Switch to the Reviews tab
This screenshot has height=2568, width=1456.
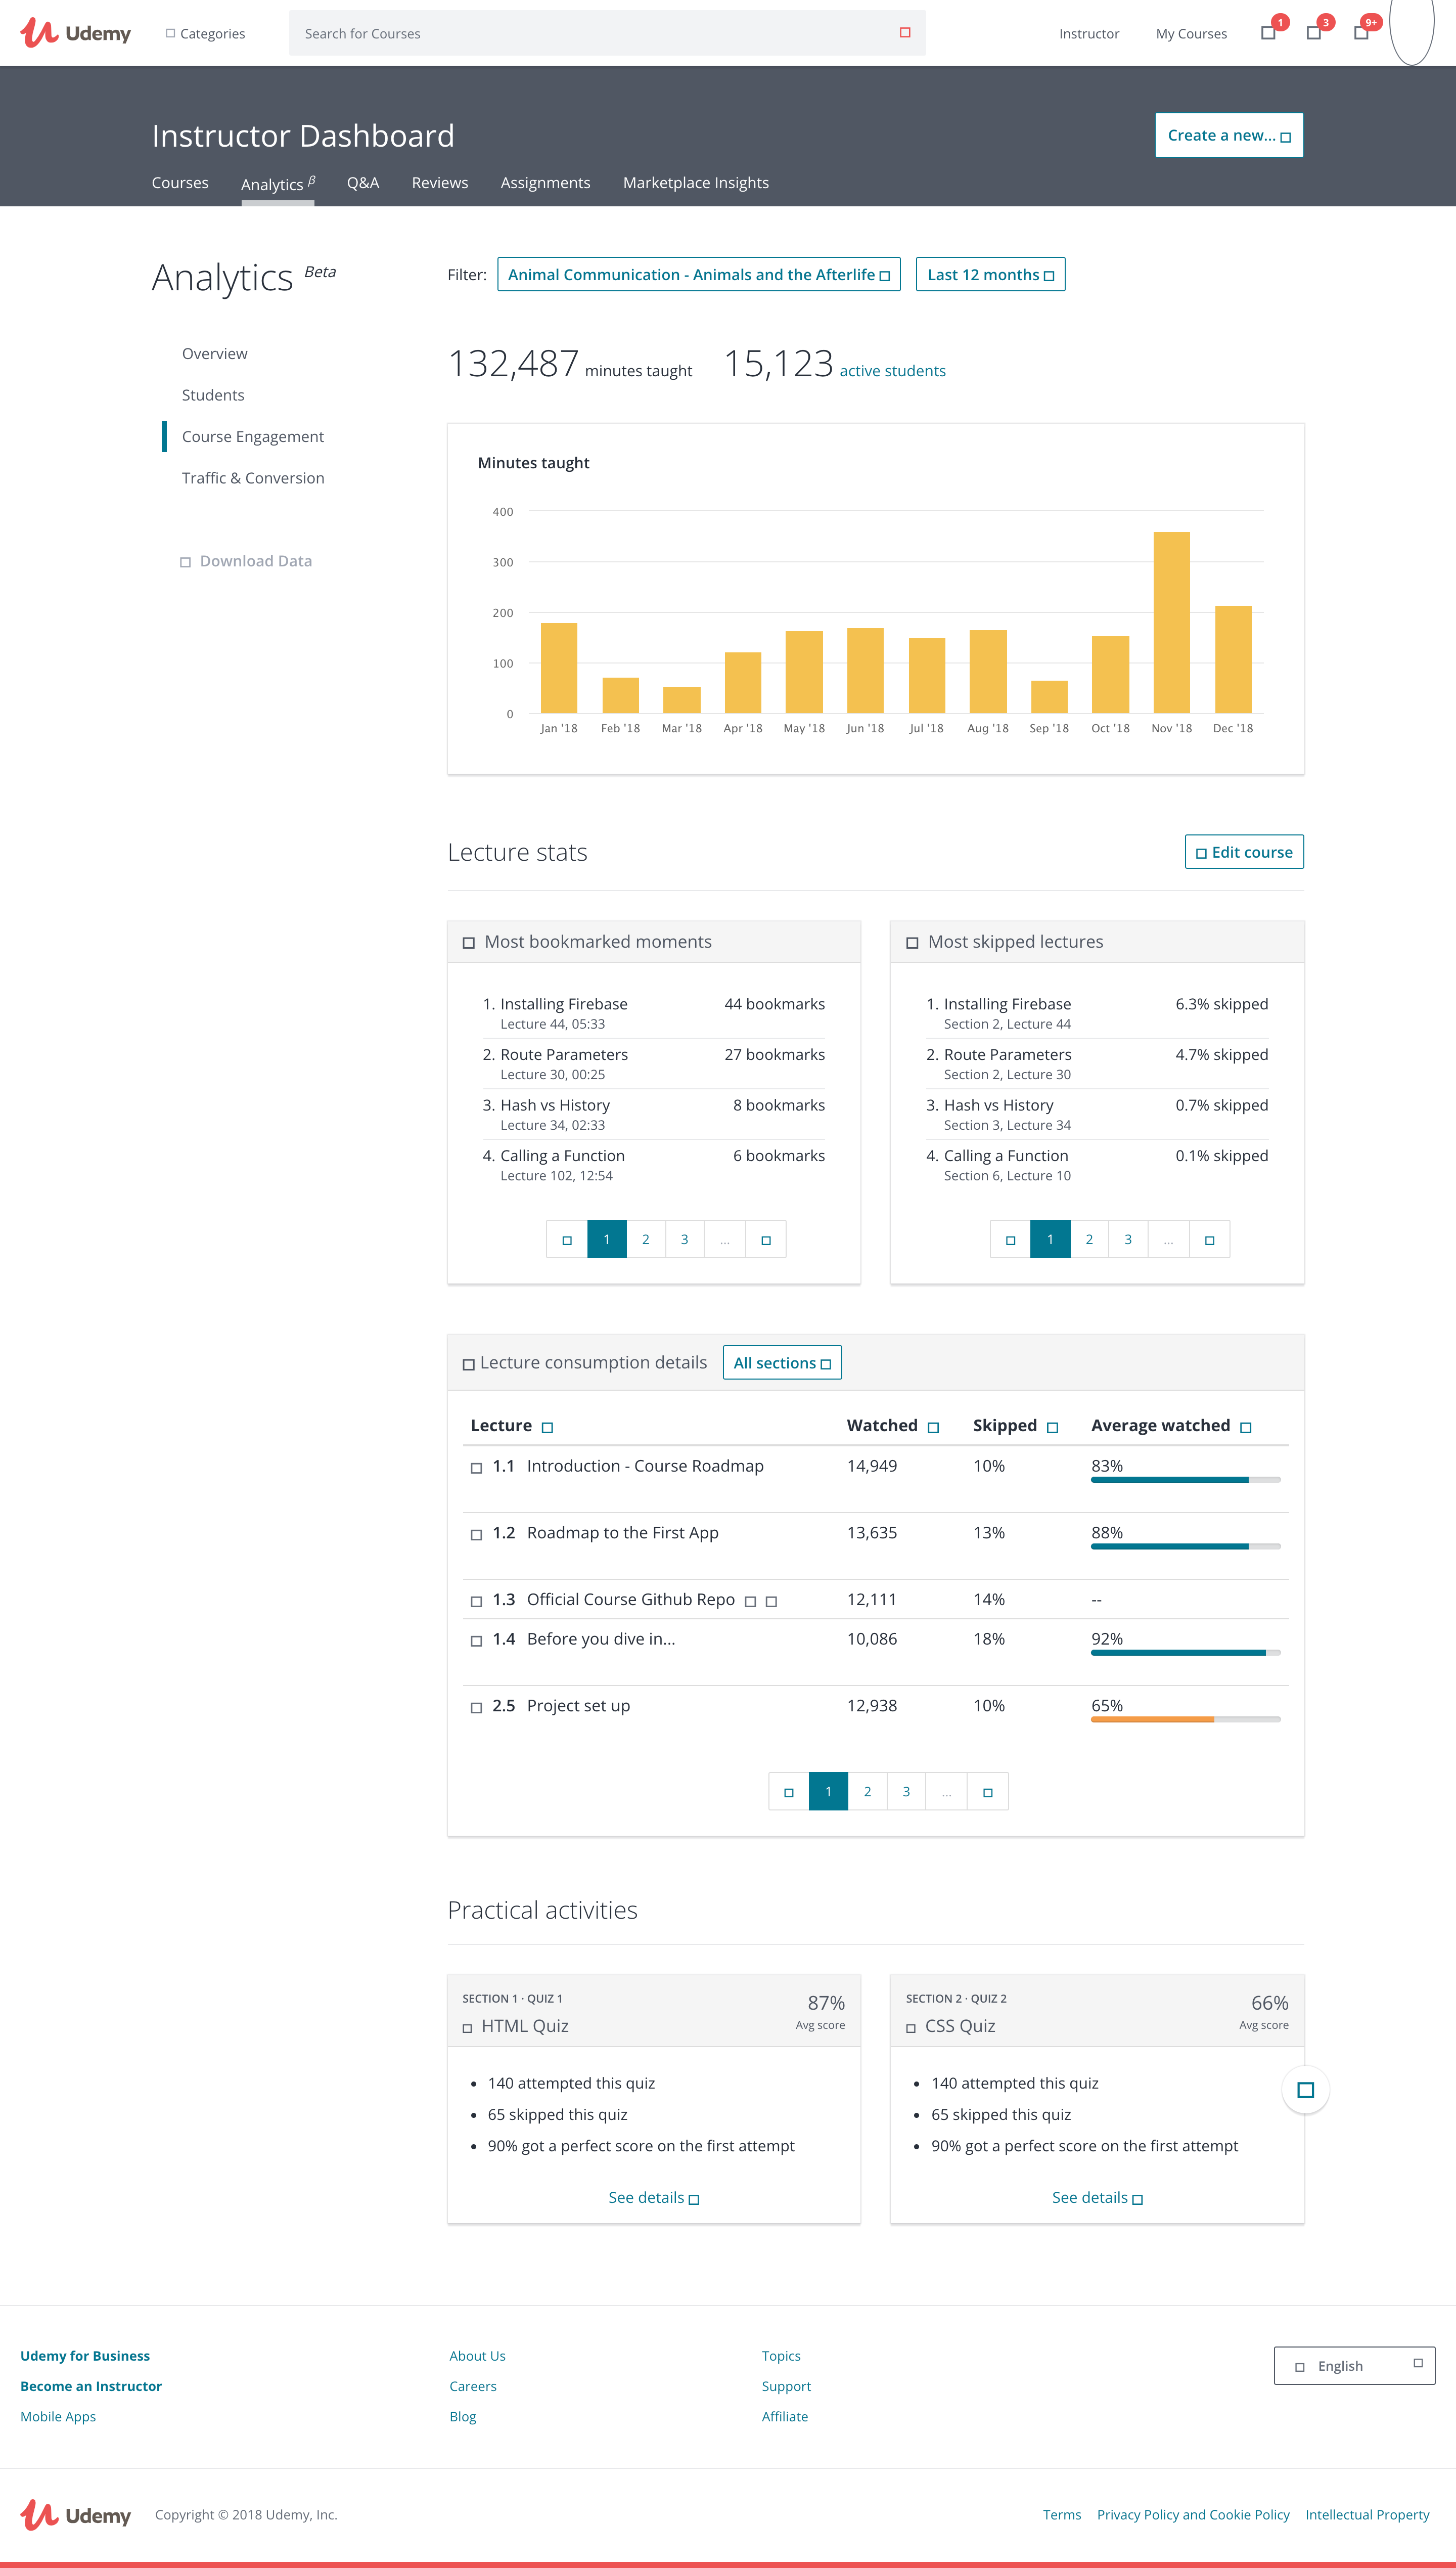(440, 182)
